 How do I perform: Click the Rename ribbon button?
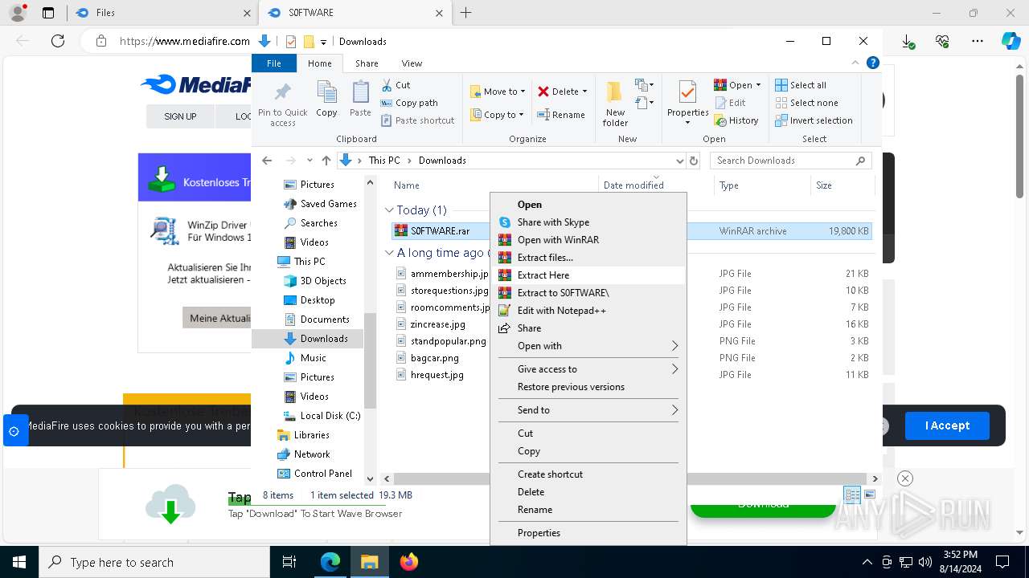tap(561, 115)
